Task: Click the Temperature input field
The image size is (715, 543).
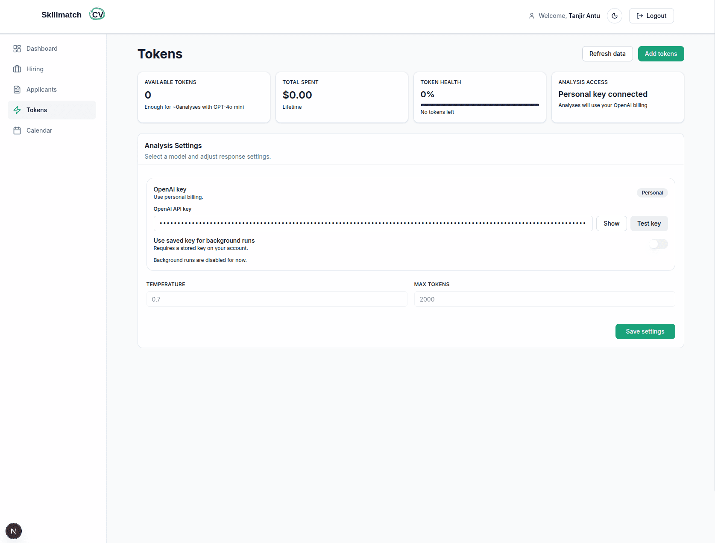Action: tap(276, 299)
